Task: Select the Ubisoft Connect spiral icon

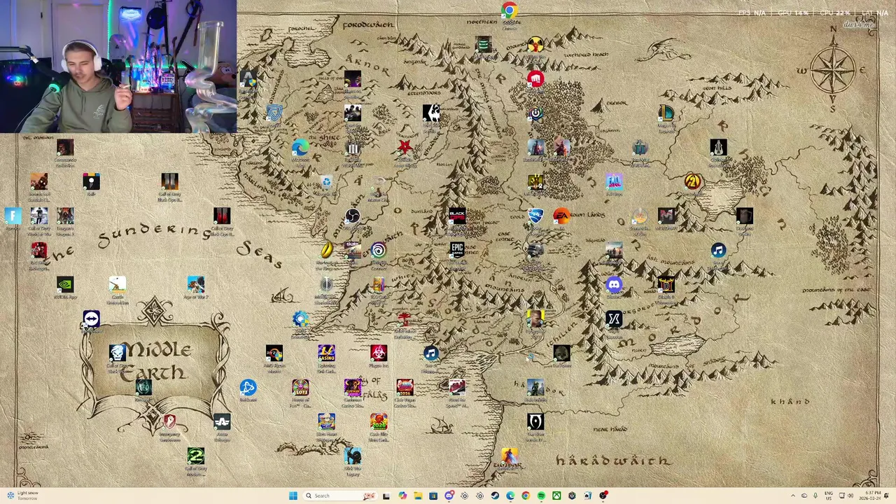Action: (x=379, y=251)
